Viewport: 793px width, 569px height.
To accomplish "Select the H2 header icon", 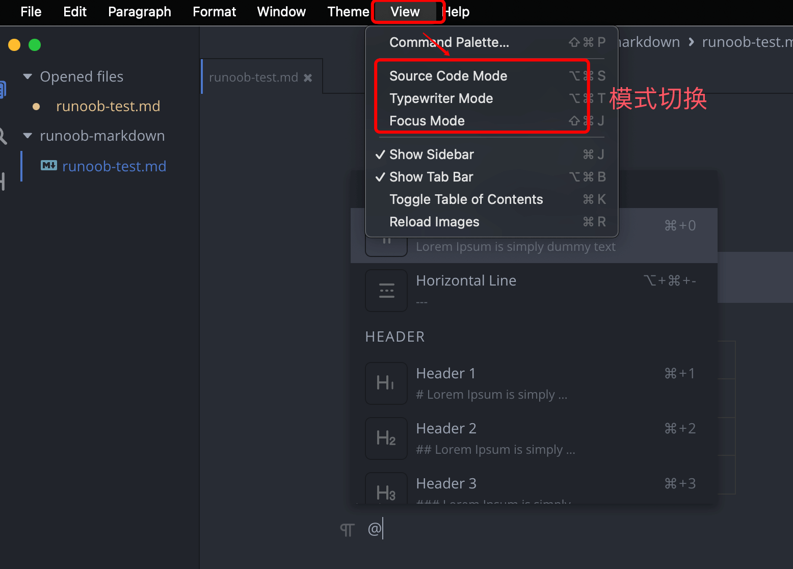I will click(x=386, y=438).
